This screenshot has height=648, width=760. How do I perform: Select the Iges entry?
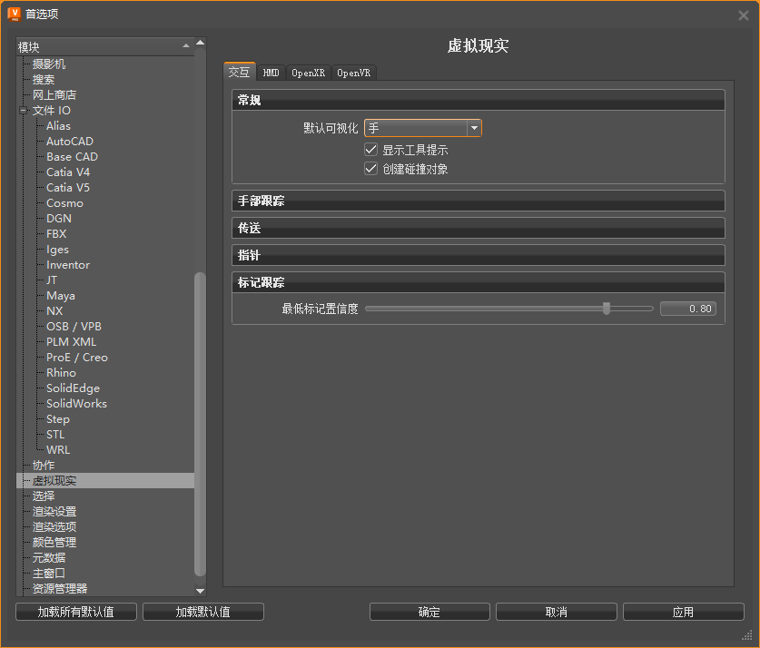point(58,250)
